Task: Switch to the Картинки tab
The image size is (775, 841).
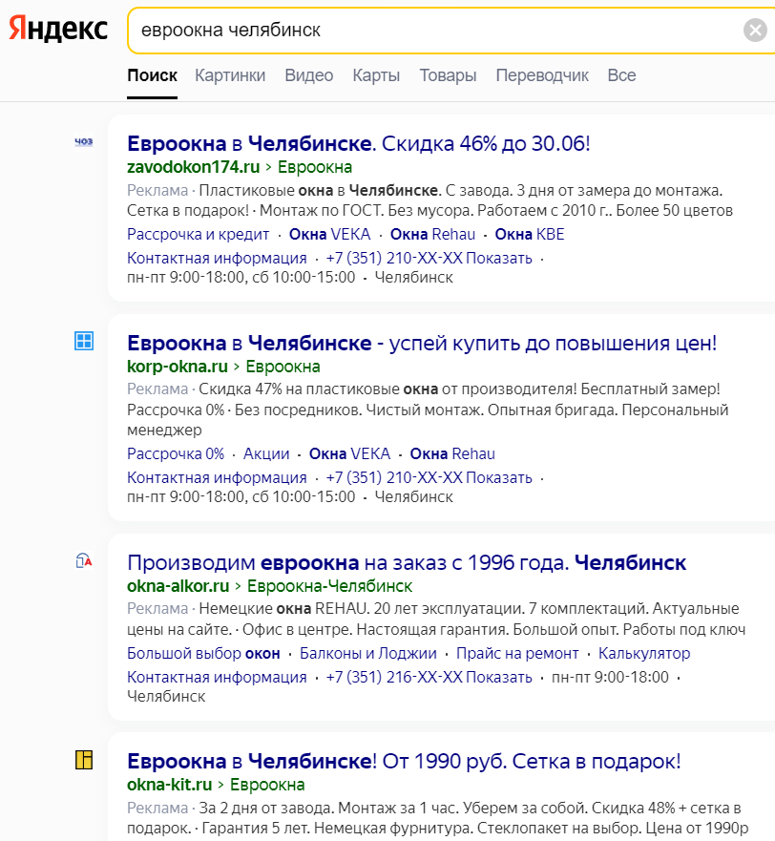Action: 230,75
